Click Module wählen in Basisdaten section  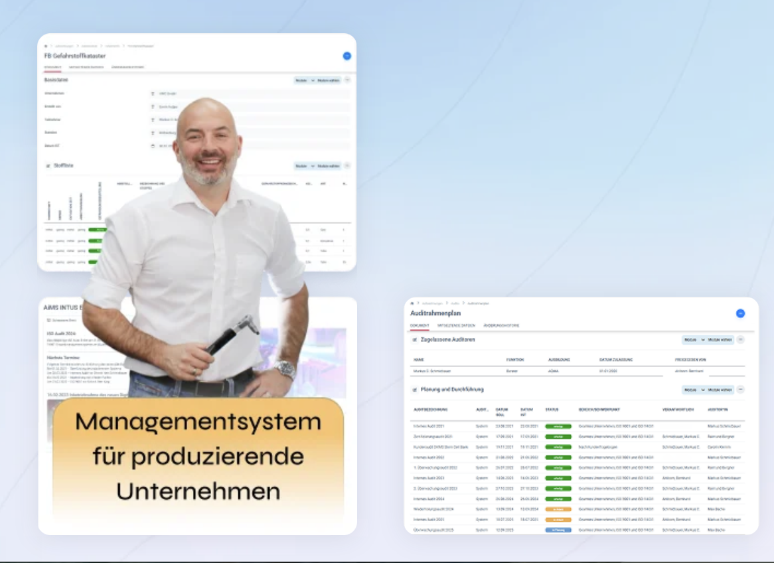click(329, 80)
